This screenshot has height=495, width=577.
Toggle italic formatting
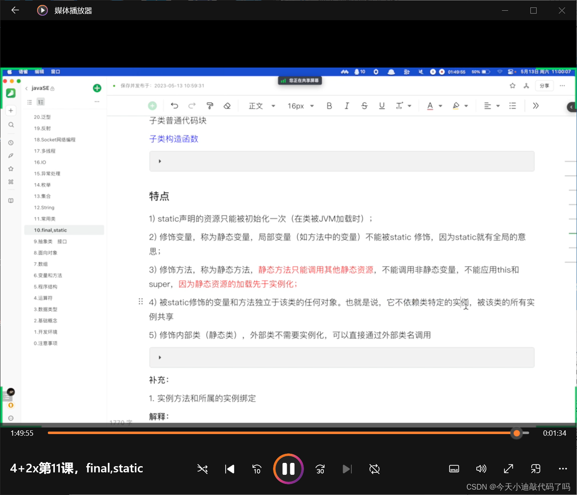(x=347, y=106)
